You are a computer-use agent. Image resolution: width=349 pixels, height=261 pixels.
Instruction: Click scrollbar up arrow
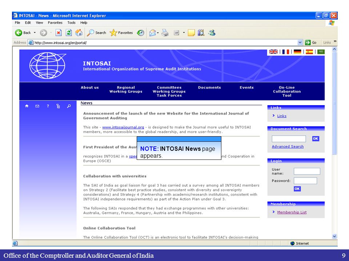click(334, 49)
